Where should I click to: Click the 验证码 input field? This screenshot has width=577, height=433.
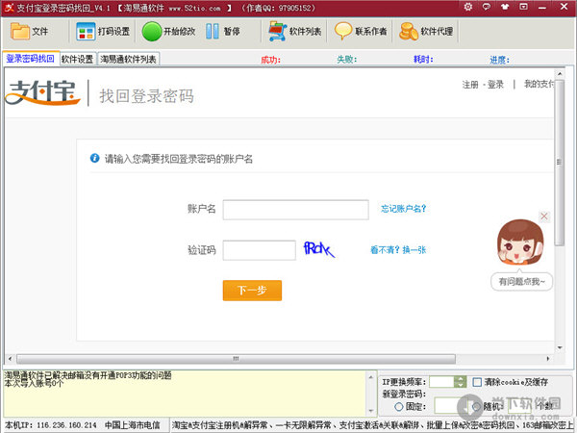pos(259,250)
